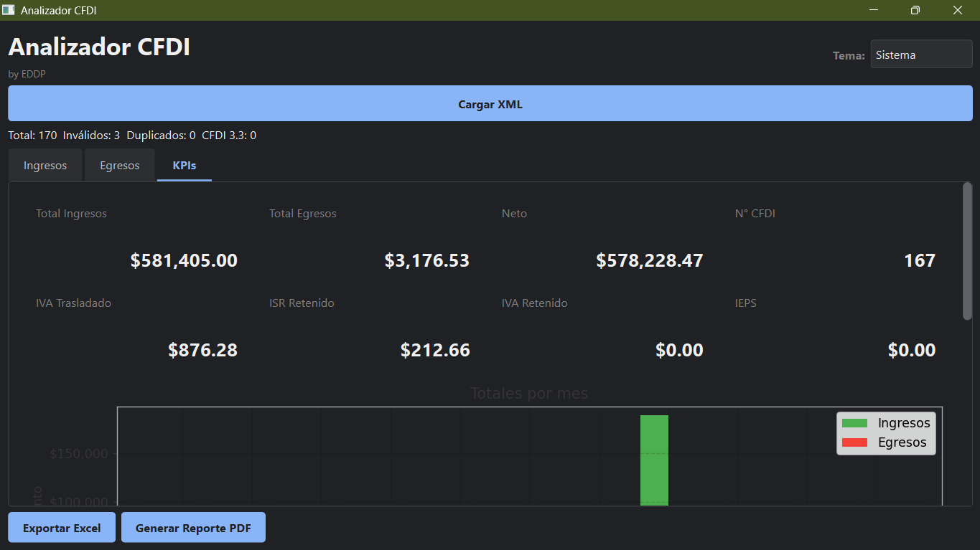This screenshot has width=980, height=550.
Task: Click the Neto value $578,228.47
Action: click(x=649, y=260)
